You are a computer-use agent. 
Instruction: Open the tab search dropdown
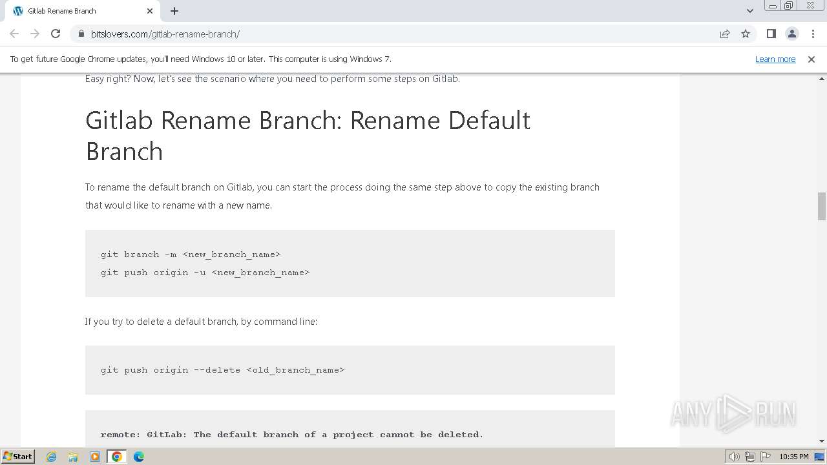tap(749, 11)
